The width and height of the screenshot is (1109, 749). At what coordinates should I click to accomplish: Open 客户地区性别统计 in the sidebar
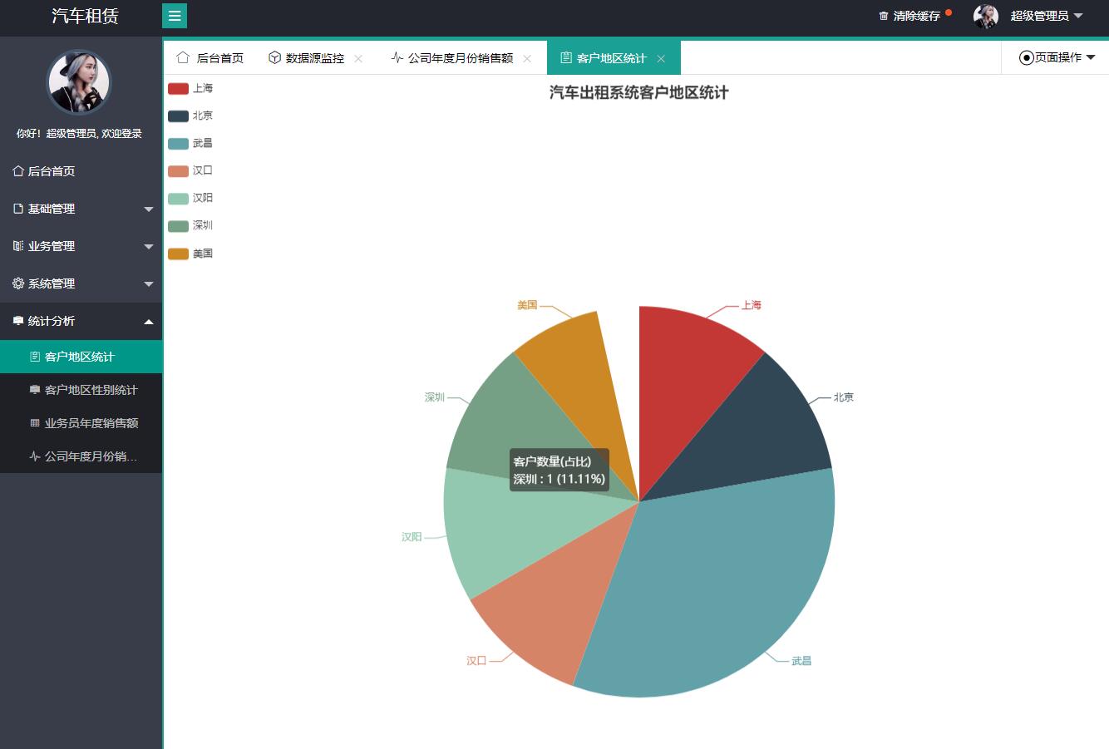click(x=81, y=390)
